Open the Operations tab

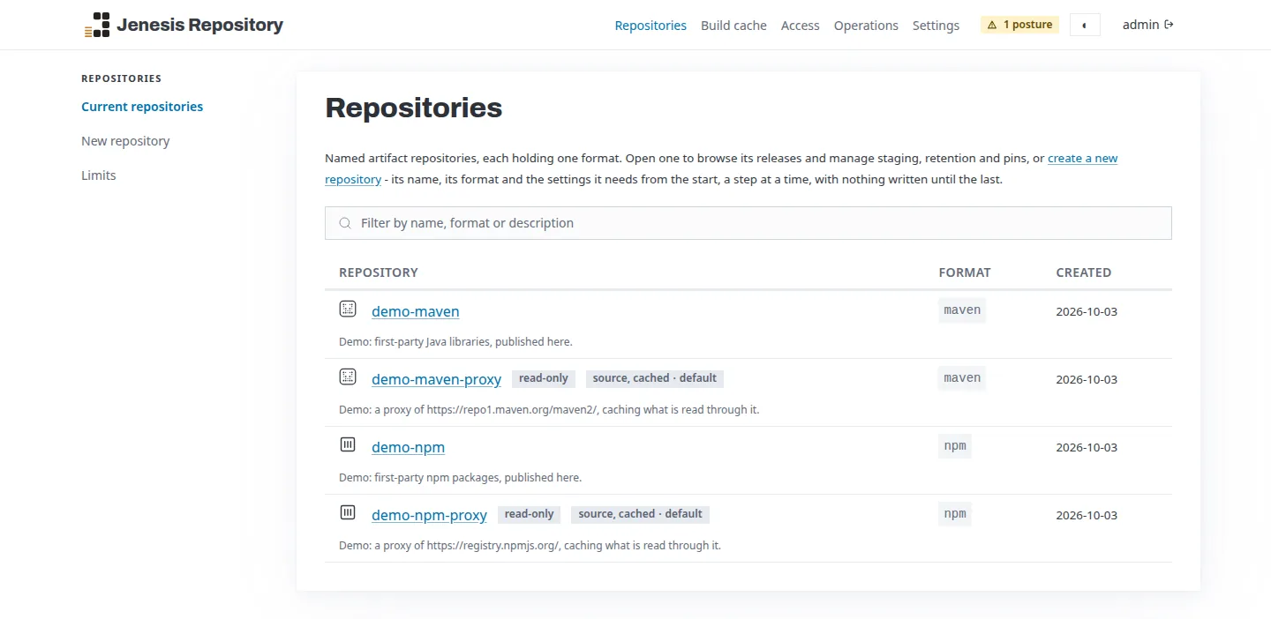coord(866,26)
